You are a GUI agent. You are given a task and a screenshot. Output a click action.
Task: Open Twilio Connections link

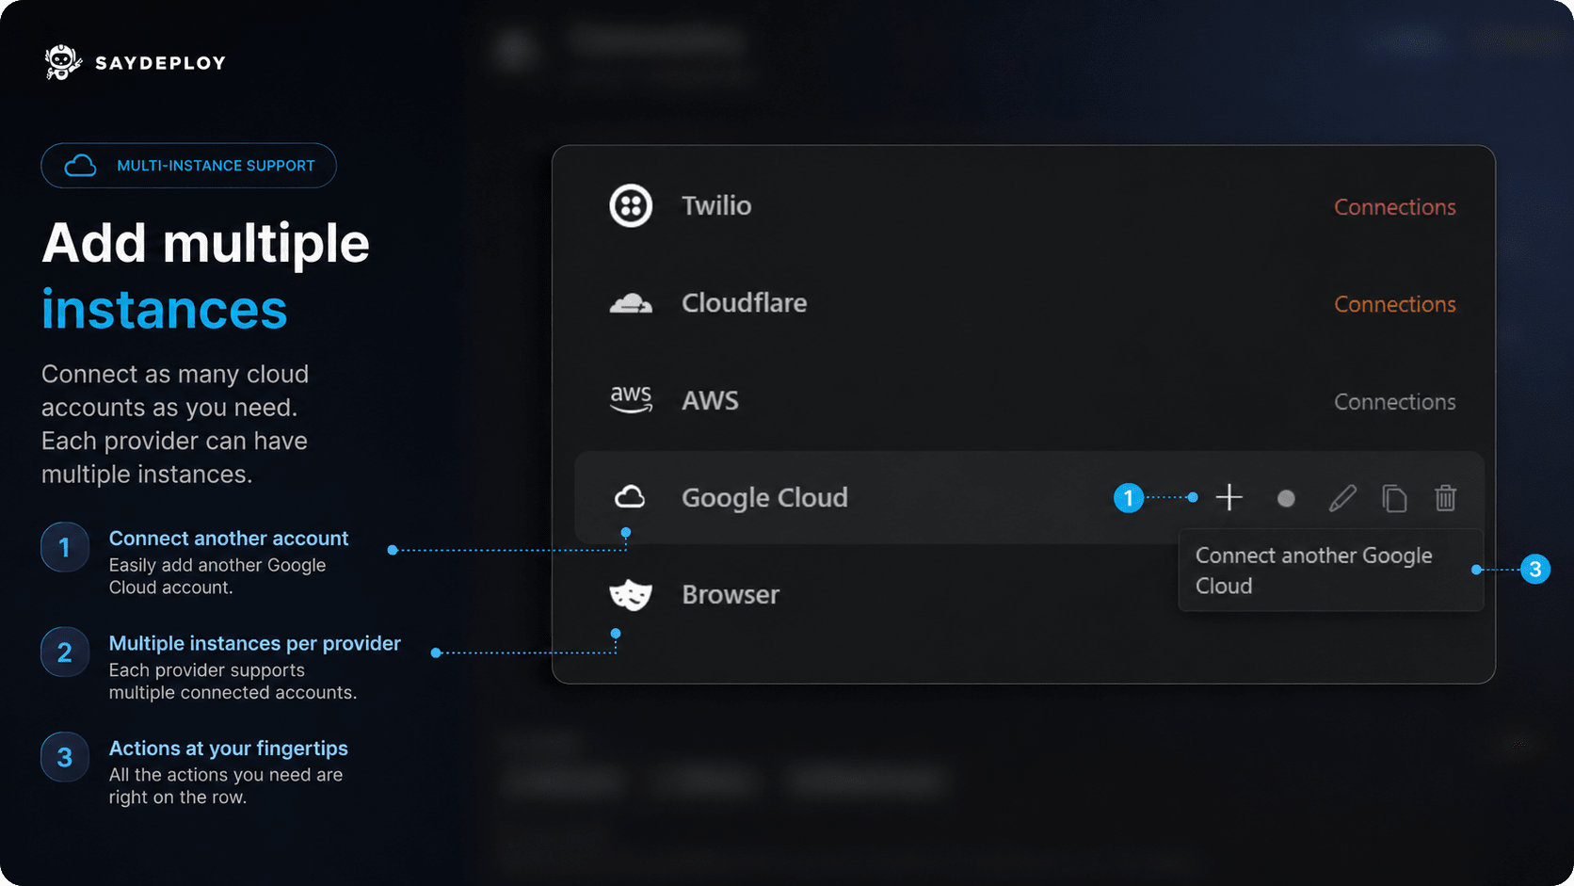point(1395,207)
